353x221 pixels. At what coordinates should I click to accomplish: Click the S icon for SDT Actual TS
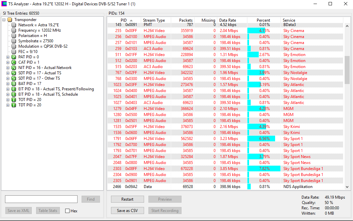[x=14, y=73]
